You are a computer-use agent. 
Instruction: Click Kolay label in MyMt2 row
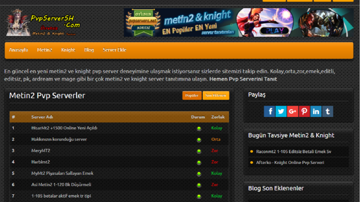[x=217, y=173]
